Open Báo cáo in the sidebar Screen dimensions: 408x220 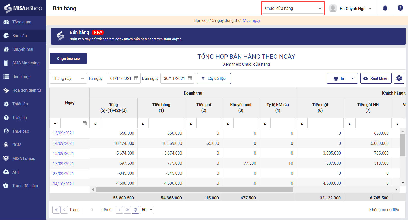coord(20,36)
